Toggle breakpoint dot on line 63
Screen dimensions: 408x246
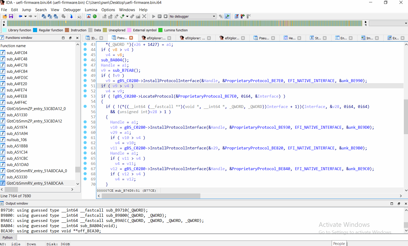point(85,148)
